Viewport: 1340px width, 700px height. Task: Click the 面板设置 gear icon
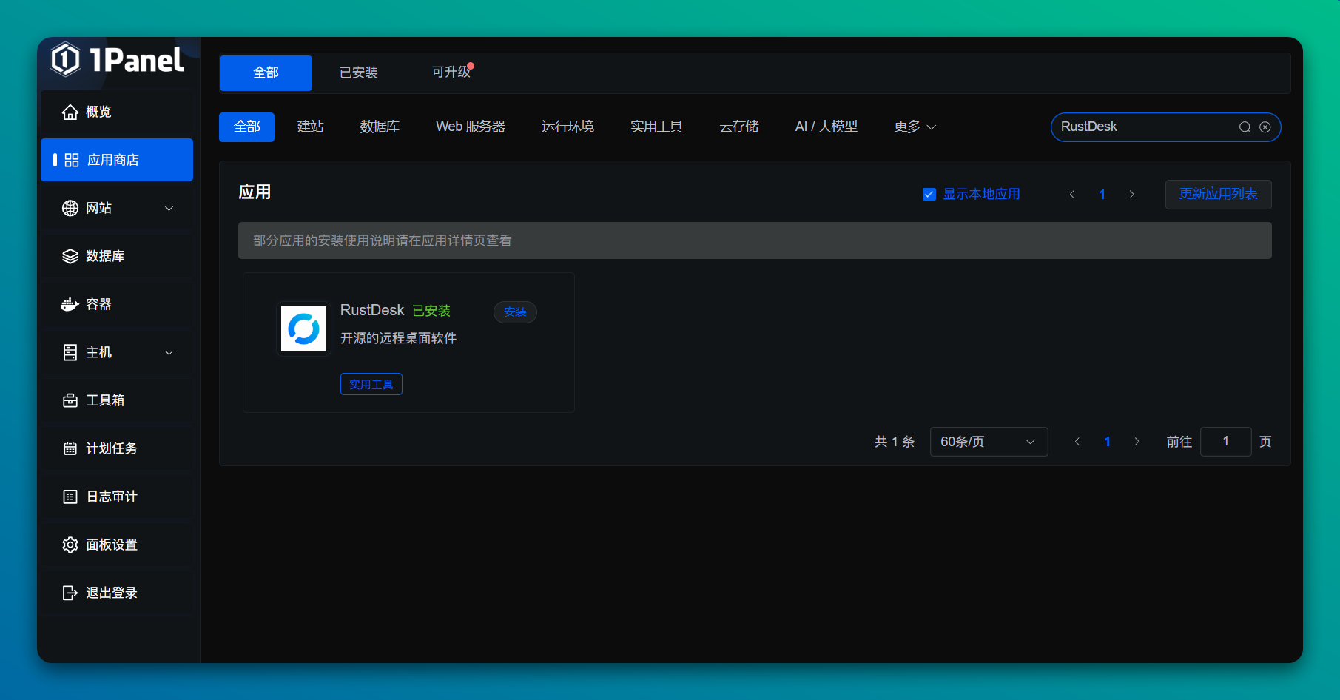coord(70,545)
